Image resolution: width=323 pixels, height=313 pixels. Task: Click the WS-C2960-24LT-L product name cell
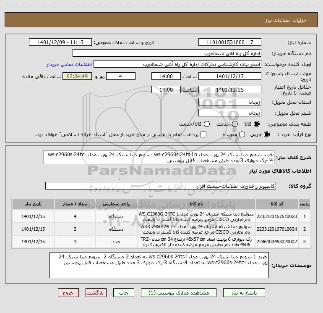(196, 229)
